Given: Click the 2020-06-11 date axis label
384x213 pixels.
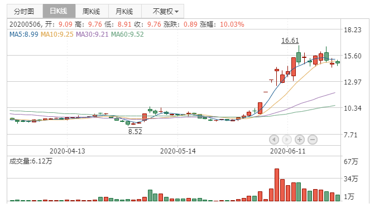Looking at the screenshot, I should coord(288,151).
